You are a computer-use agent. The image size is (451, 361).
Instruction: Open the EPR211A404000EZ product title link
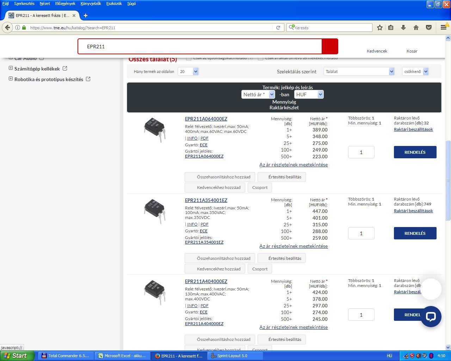pyautogui.click(x=206, y=281)
